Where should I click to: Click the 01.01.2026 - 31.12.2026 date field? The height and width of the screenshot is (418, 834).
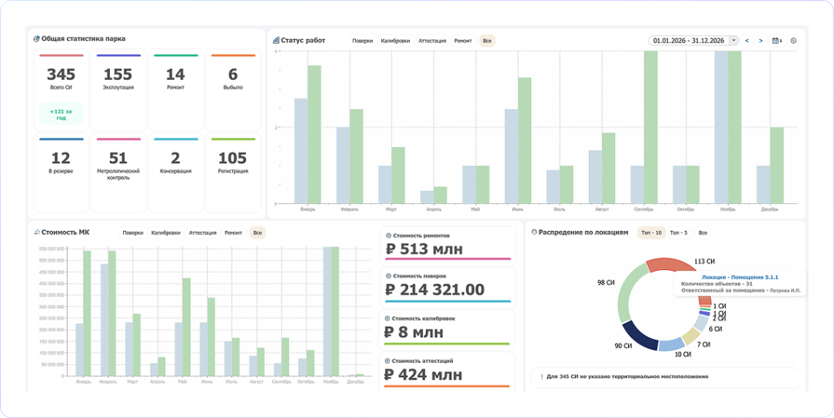coord(688,41)
